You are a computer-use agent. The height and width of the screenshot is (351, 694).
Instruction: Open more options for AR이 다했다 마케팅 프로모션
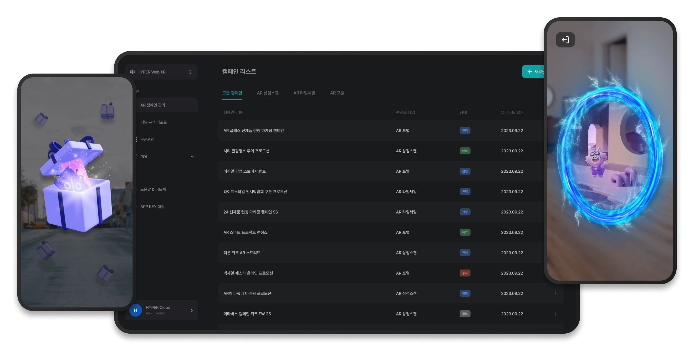tap(555, 293)
